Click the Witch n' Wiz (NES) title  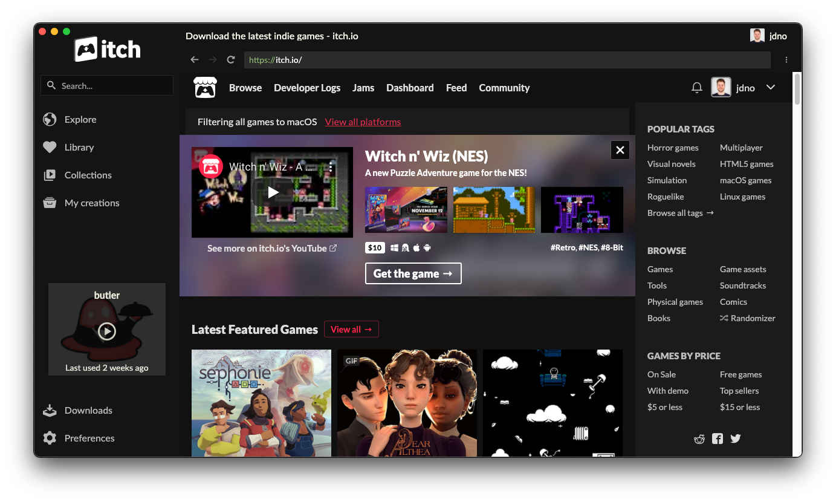click(x=427, y=156)
